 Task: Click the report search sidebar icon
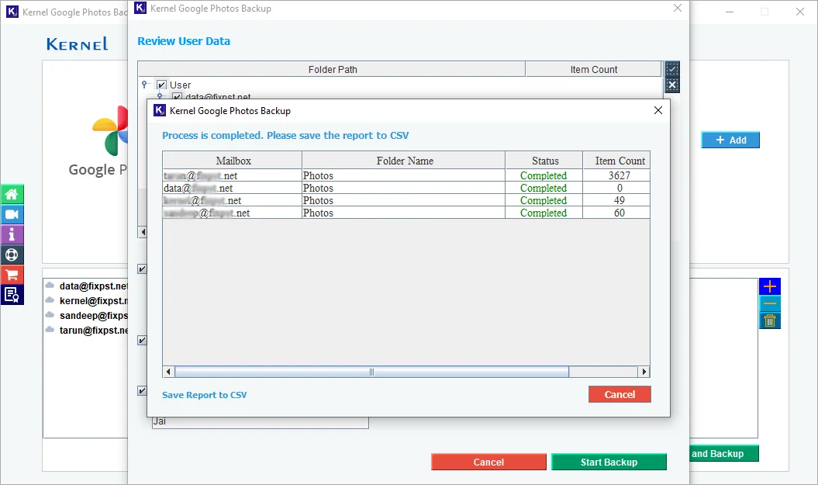[x=12, y=295]
